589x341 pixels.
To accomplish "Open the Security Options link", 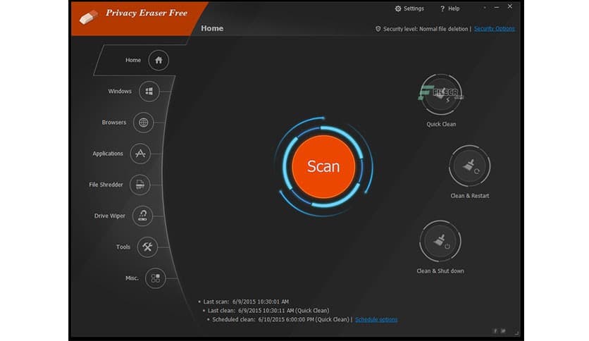I will coord(495,29).
